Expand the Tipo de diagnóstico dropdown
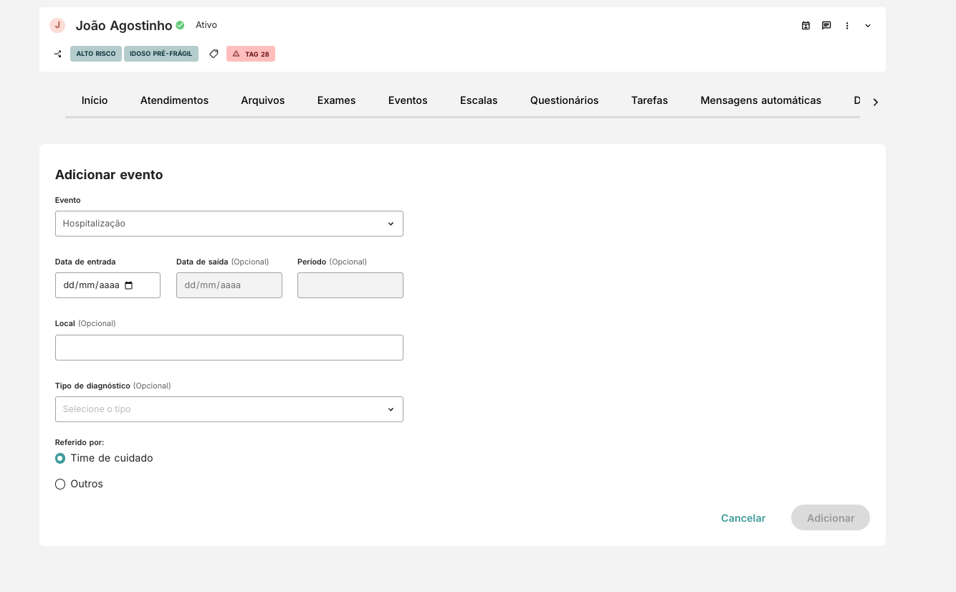Viewport: 956px width, 592px height. click(229, 409)
